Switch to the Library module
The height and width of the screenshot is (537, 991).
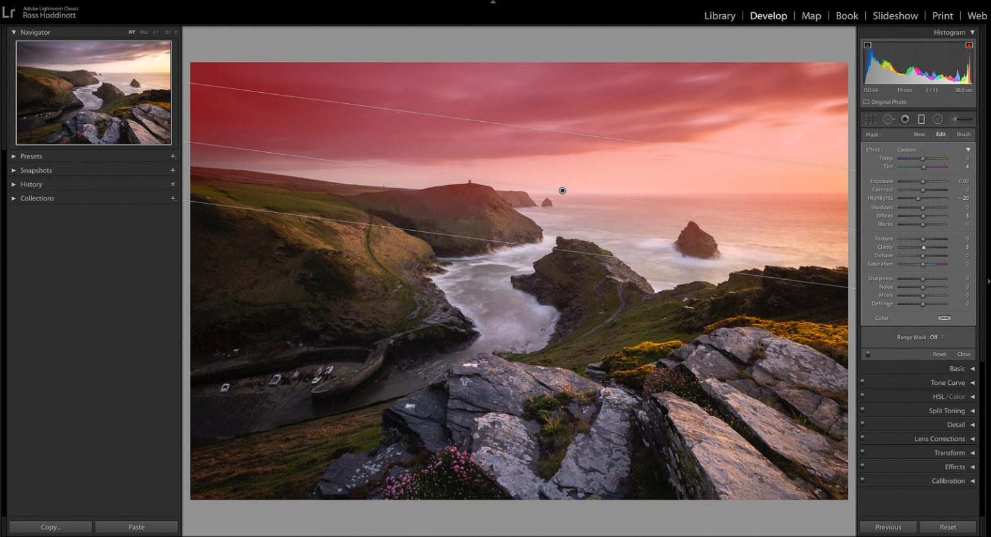[719, 15]
